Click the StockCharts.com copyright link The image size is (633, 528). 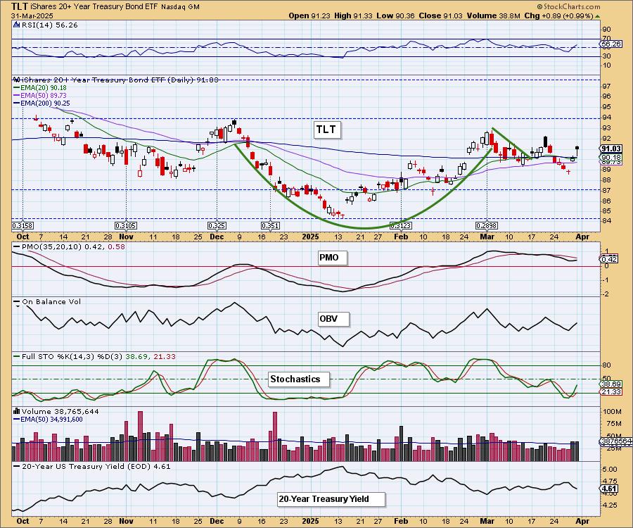[x=568, y=6]
